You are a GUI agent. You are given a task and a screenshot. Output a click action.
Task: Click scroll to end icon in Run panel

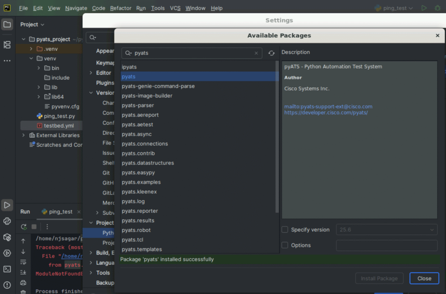click(24, 272)
